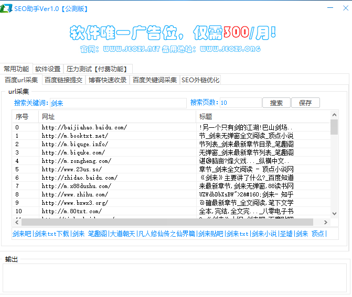Go to the 百度关键词采集 sub-tab
This screenshot has width=352, height=297.
click(155, 80)
